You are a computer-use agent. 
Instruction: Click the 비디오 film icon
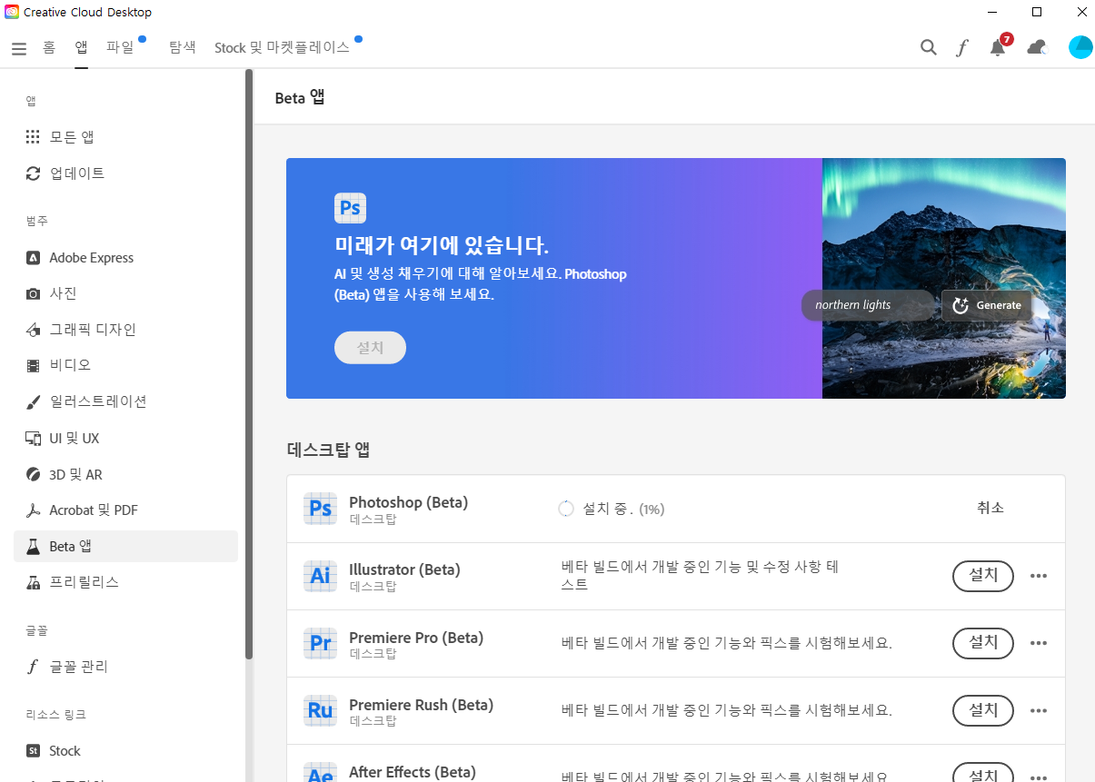point(33,365)
